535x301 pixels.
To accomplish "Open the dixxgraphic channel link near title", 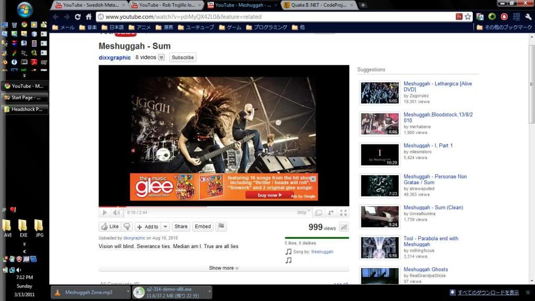I will click(x=115, y=58).
